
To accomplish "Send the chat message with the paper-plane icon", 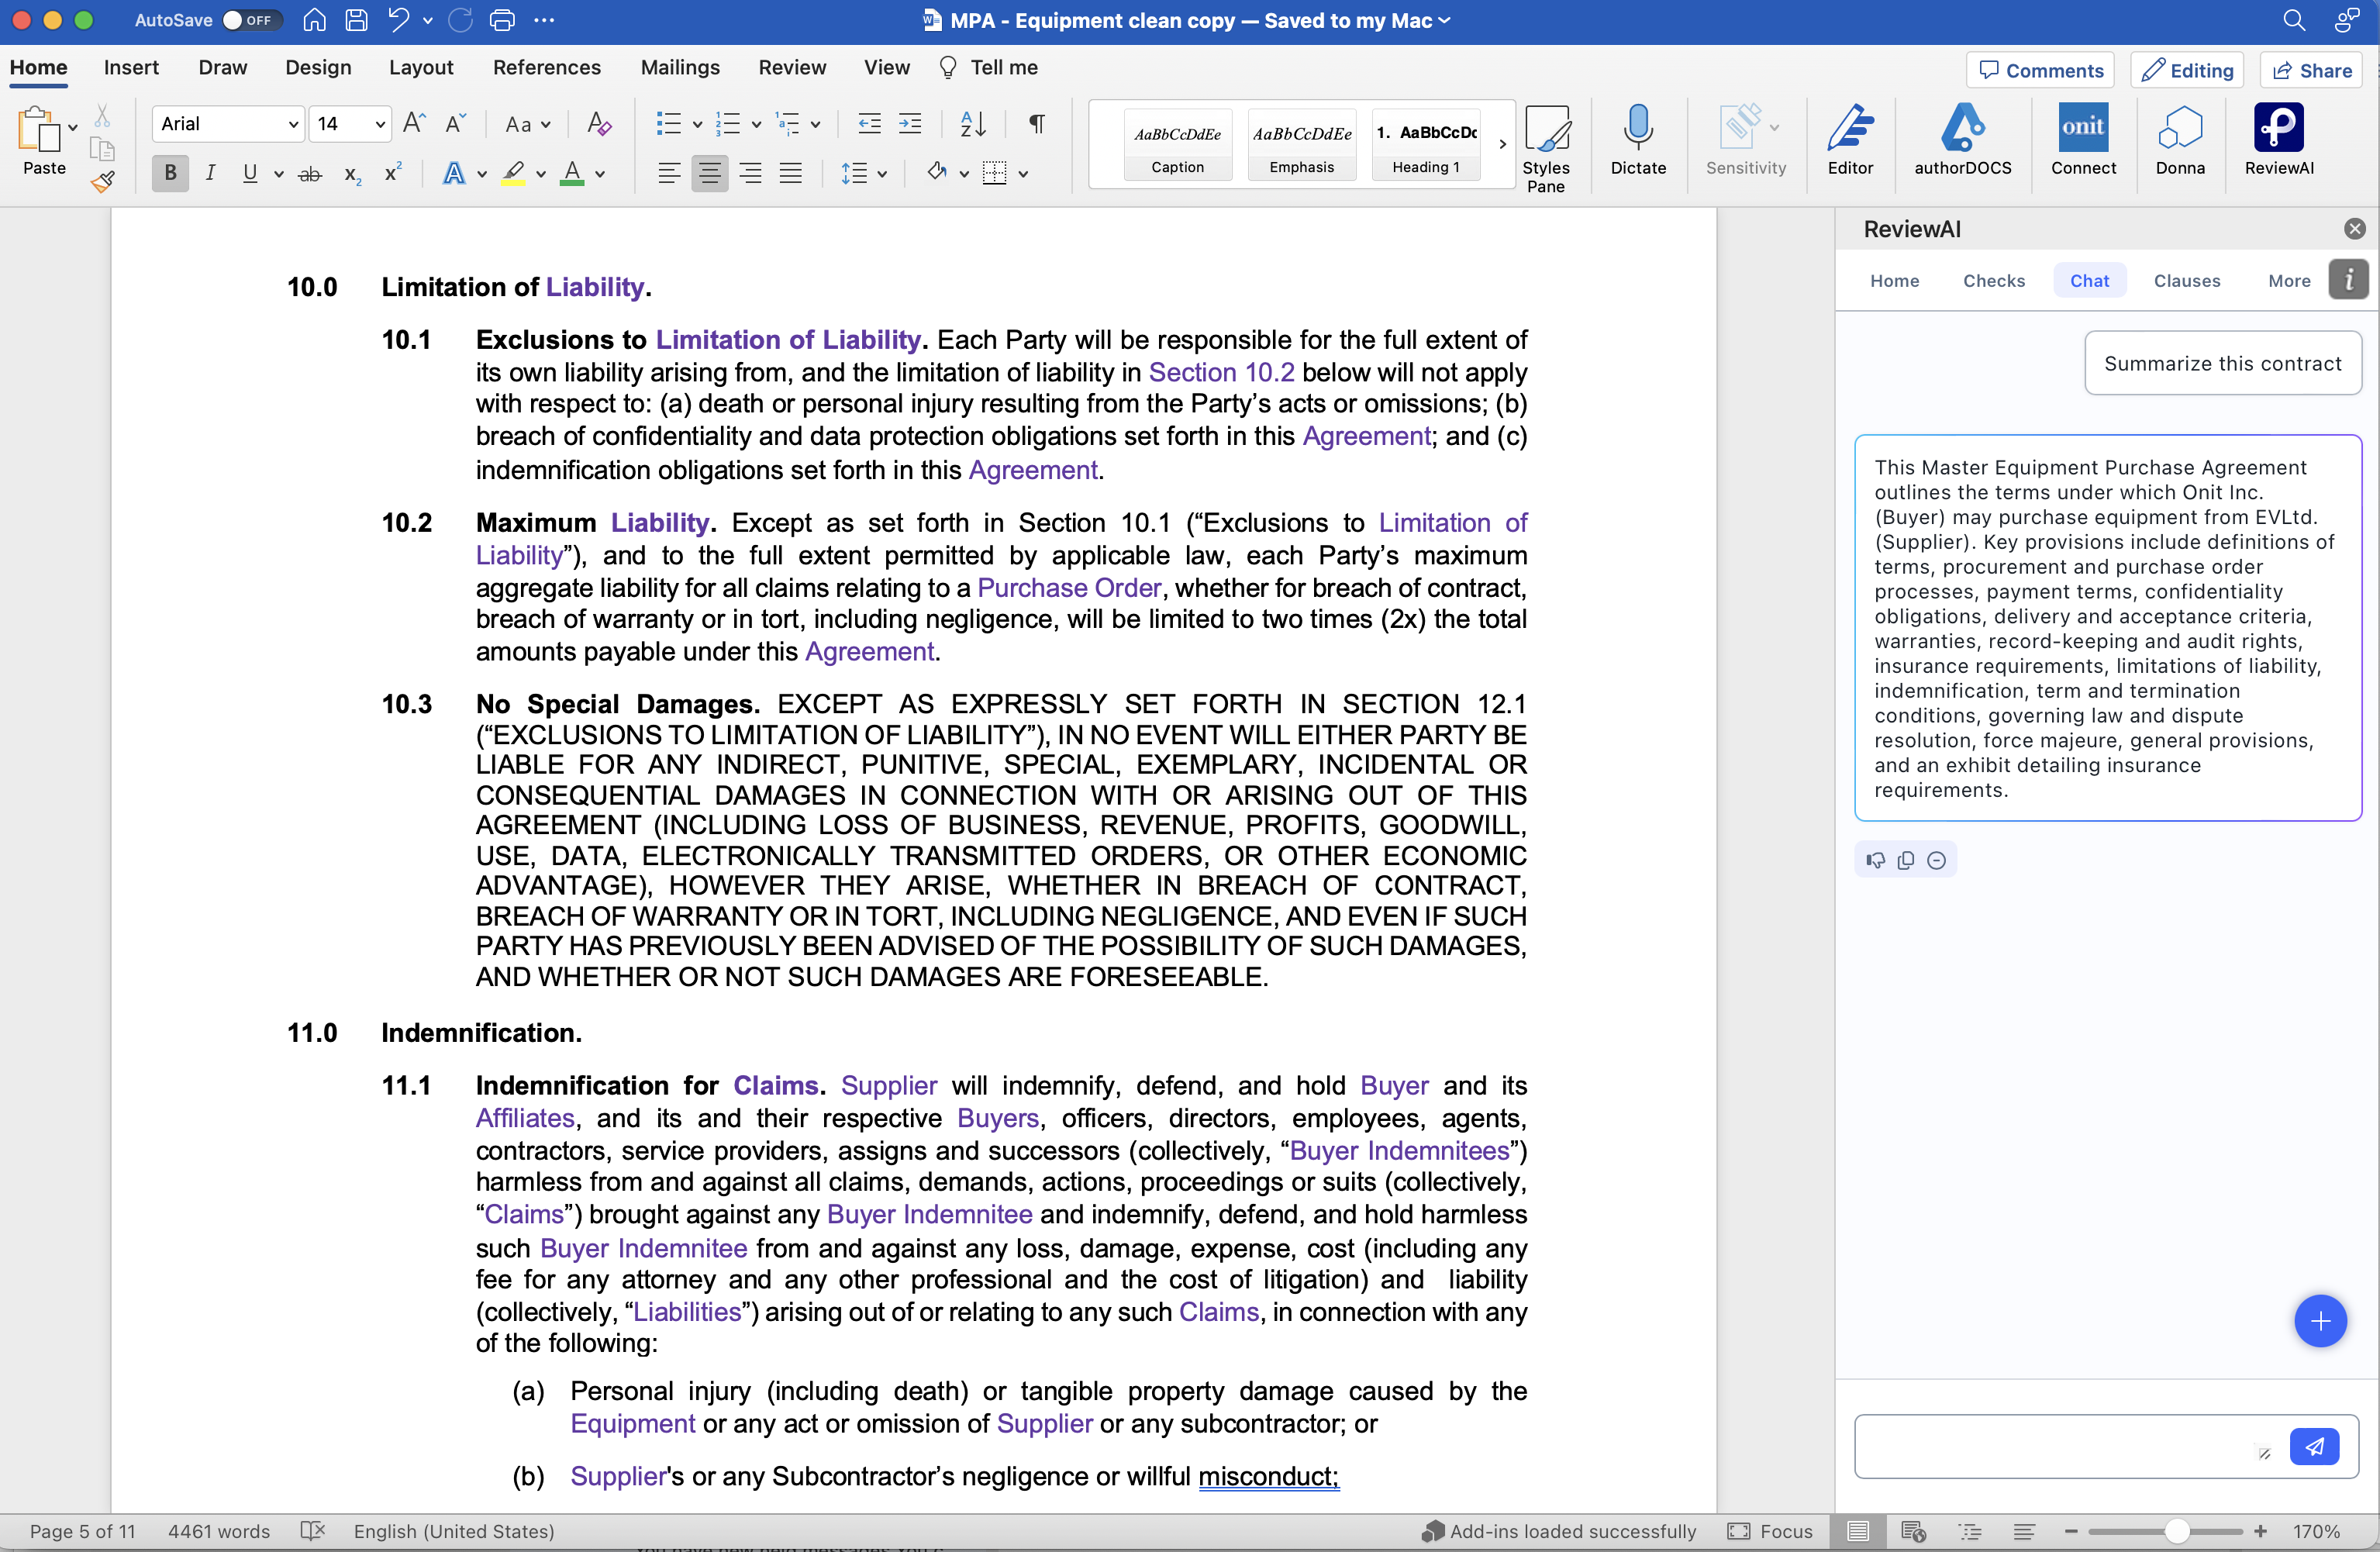I will click(x=2313, y=1446).
